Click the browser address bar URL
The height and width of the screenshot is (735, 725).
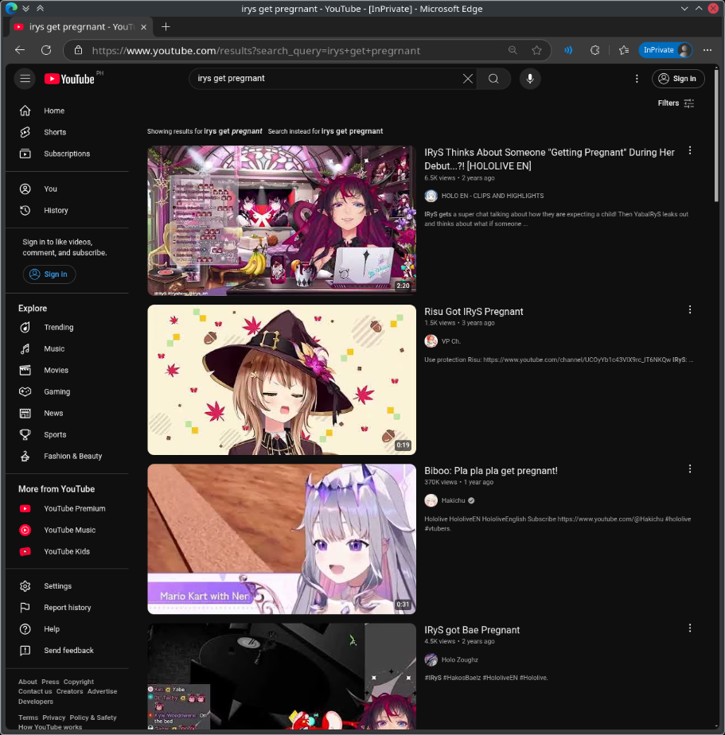[256, 51]
